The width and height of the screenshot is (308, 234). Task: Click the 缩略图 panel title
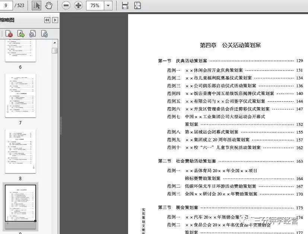click(7, 20)
